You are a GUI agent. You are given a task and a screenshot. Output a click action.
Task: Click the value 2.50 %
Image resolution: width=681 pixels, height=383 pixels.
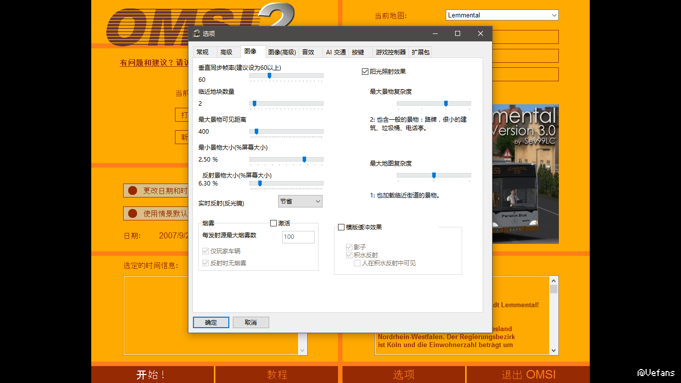click(208, 160)
